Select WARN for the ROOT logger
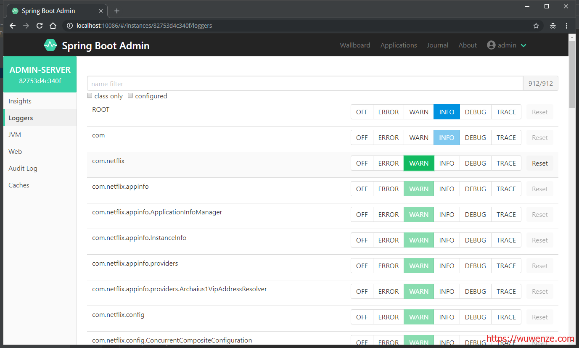The width and height of the screenshot is (579, 348). click(x=419, y=112)
